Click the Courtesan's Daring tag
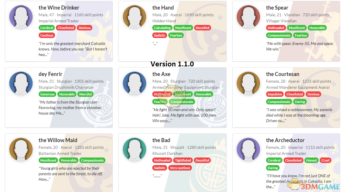Screen dimensions: 343x192 coord(300,102)
